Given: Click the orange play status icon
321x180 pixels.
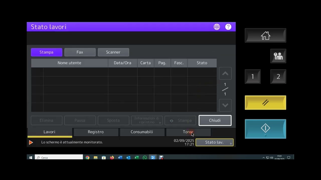Looking at the screenshot, I should point(31,142).
